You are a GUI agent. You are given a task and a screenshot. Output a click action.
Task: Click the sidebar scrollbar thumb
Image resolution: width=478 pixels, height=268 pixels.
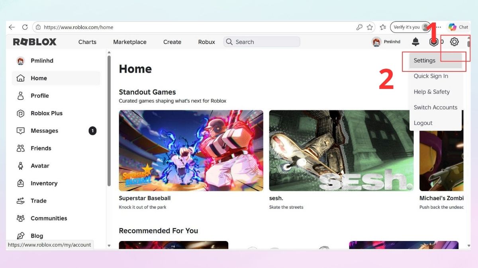click(x=109, y=121)
